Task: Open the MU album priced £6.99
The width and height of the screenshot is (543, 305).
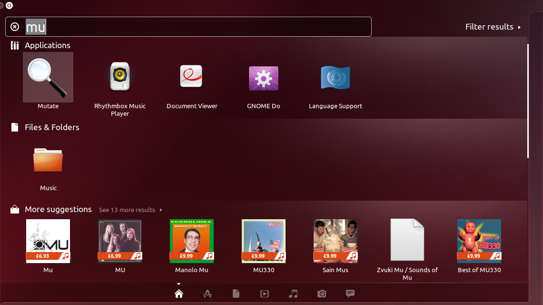Action: 120,241
